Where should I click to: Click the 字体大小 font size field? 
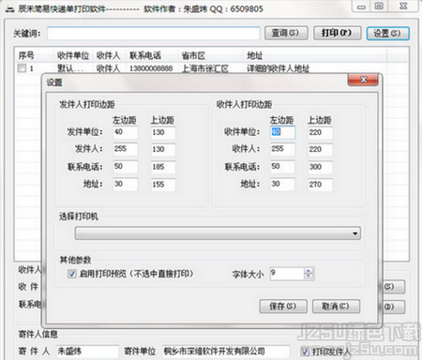coord(287,274)
